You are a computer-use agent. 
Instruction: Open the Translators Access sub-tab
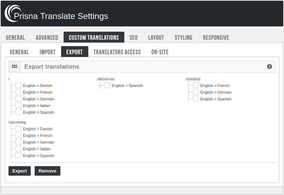pos(117,52)
